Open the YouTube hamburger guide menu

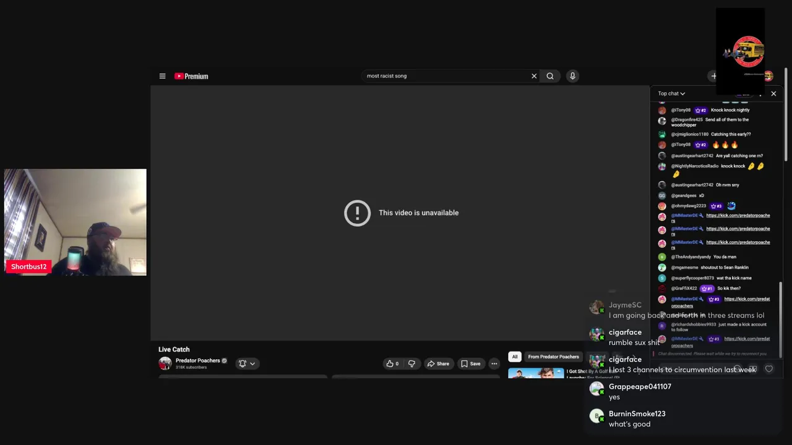coord(162,76)
